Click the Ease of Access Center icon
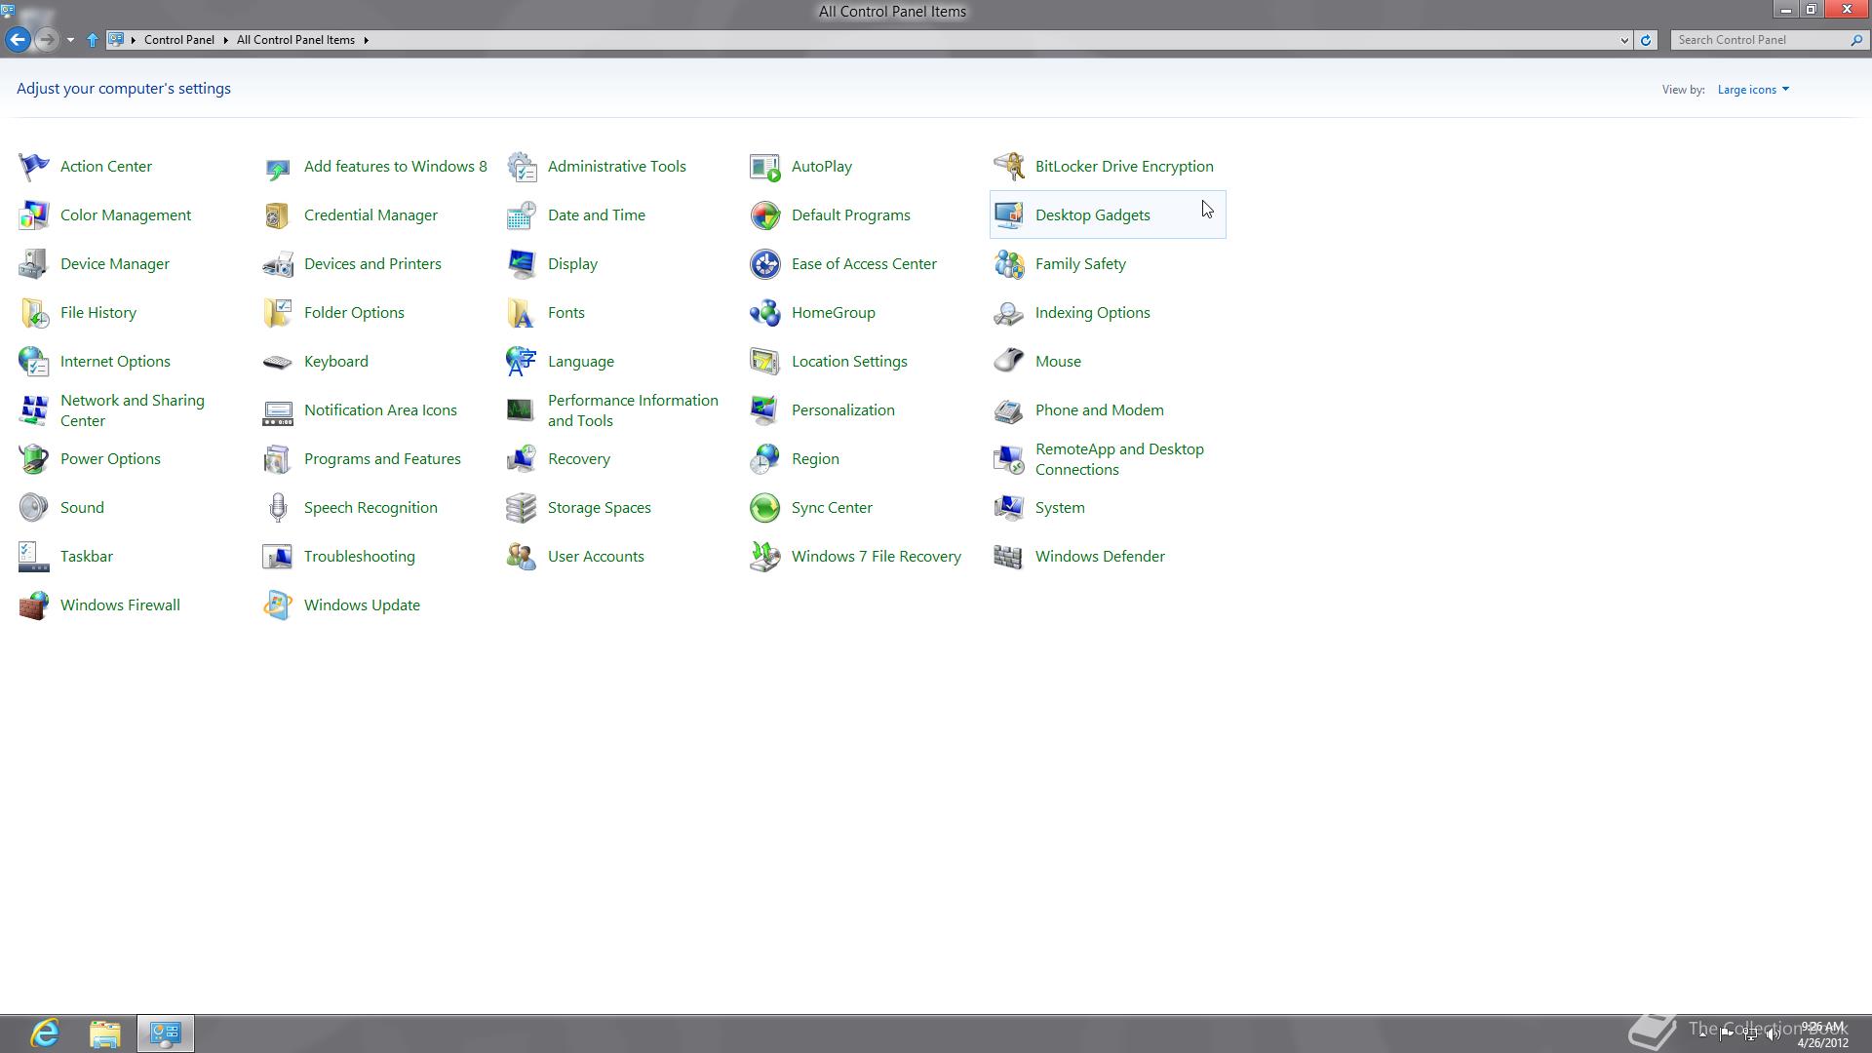Image resolution: width=1872 pixels, height=1053 pixels. (x=765, y=264)
